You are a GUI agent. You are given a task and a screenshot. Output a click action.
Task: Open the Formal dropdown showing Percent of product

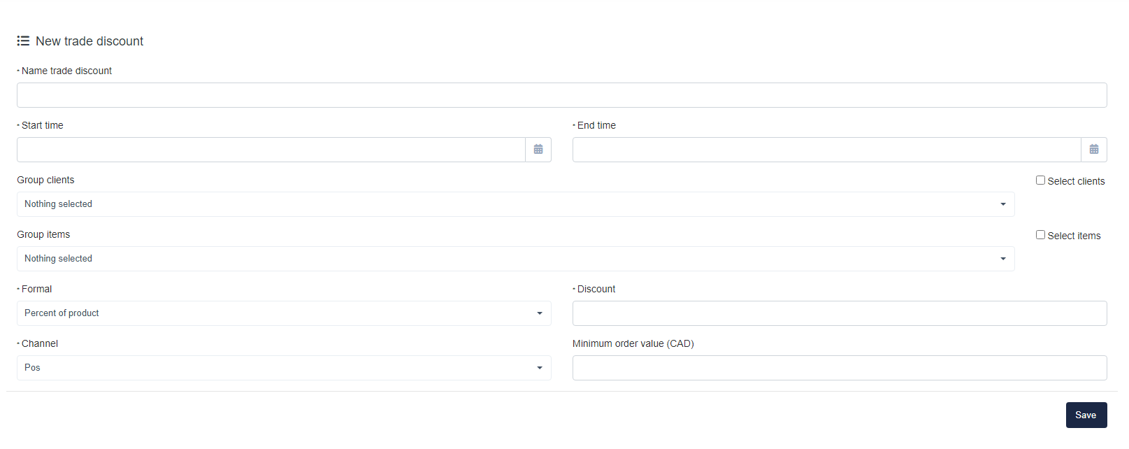pos(284,313)
